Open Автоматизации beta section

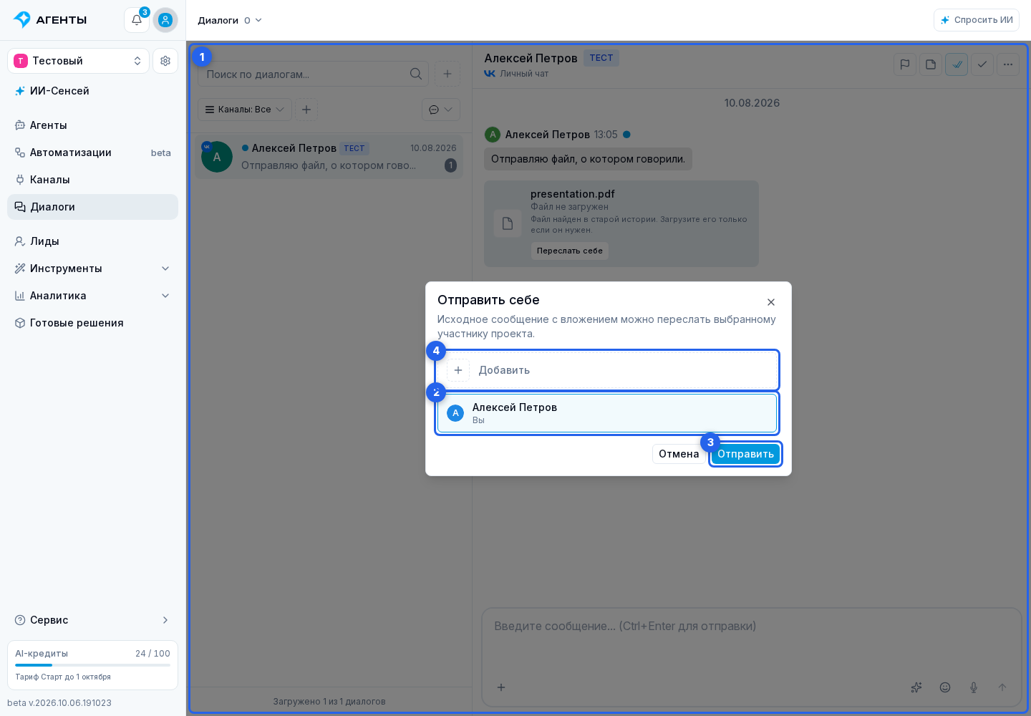pyautogui.click(x=92, y=153)
